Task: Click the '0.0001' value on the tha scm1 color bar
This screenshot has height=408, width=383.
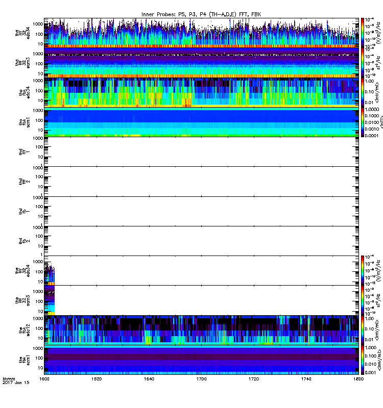Action: click(372, 136)
